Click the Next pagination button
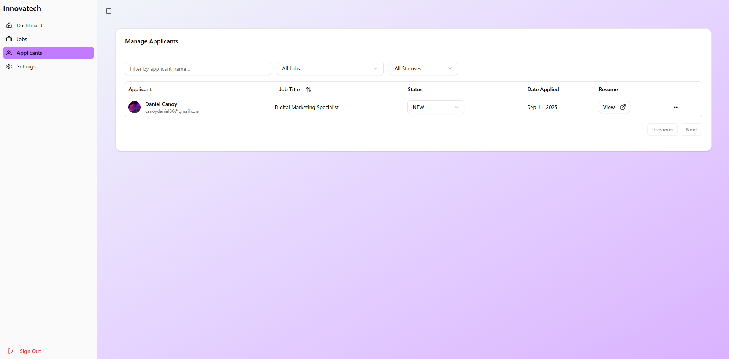 point(691,130)
